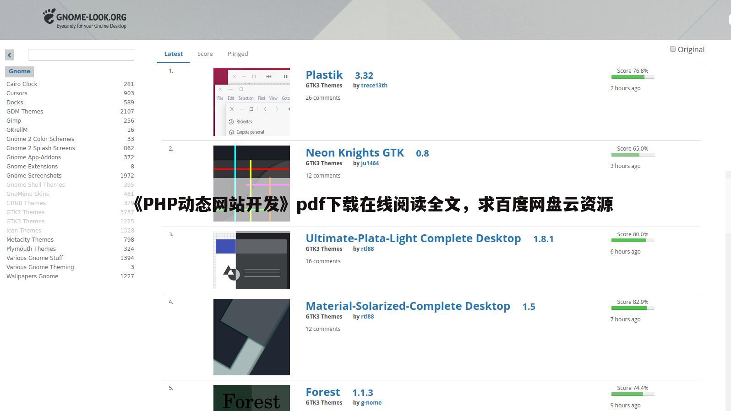The image size is (731, 411).
Task: Visit author trece13th's profile
Action: (374, 86)
